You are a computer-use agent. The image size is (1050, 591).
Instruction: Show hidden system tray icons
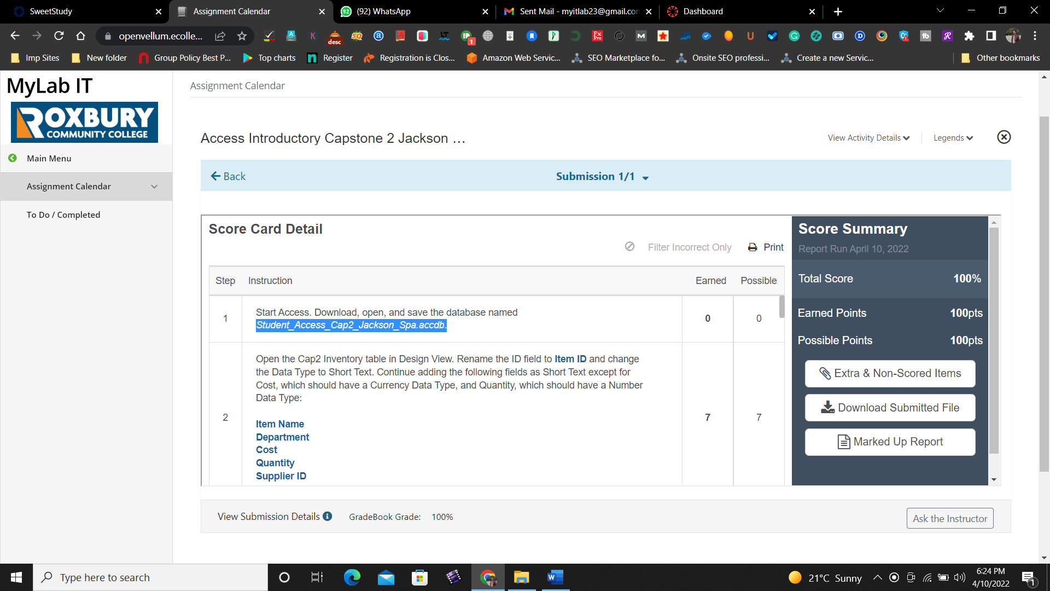click(877, 577)
